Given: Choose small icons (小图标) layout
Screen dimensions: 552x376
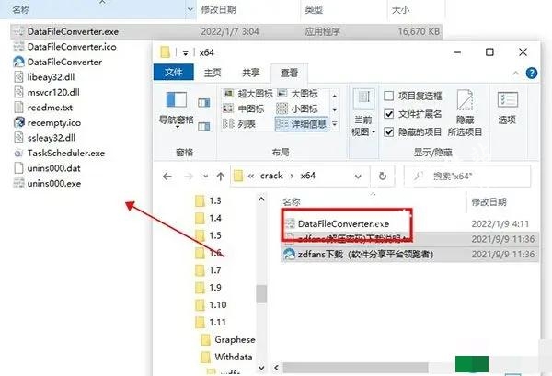Looking at the screenshot, I should [297, 108].
